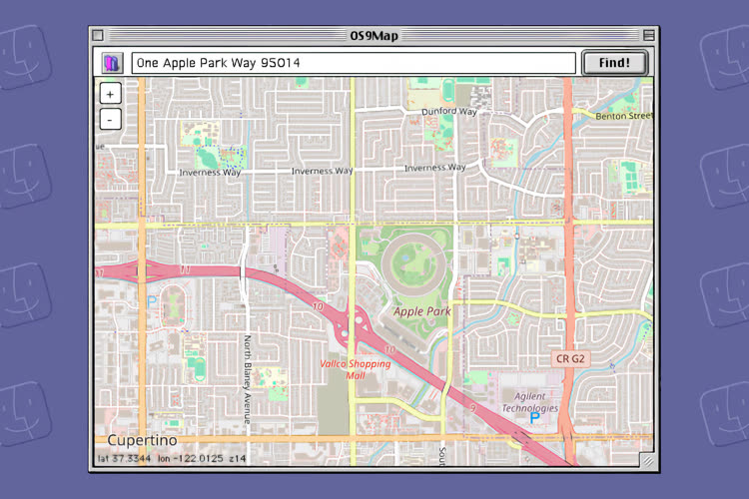Click the CR G2 road shield
Viewport: 749px width, 499px height.
click(570, 358)
